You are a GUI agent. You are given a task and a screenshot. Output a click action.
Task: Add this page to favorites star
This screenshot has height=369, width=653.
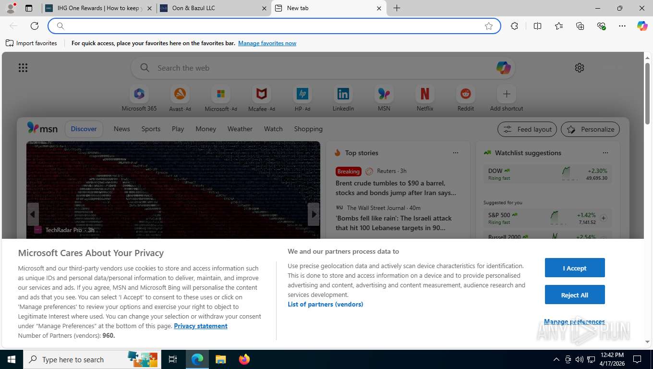point(489,26)
